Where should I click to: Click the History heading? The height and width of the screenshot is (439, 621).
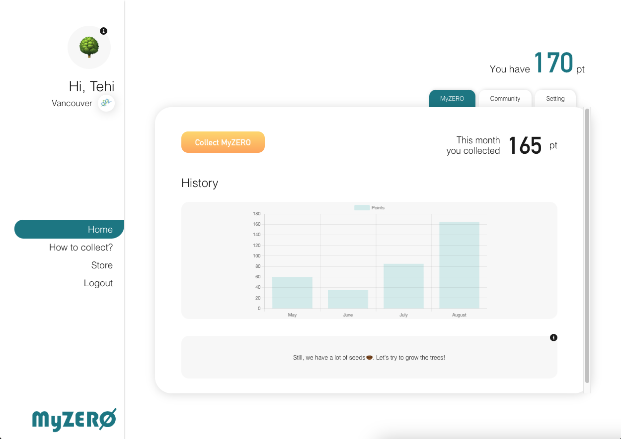[x=200, y=183]
